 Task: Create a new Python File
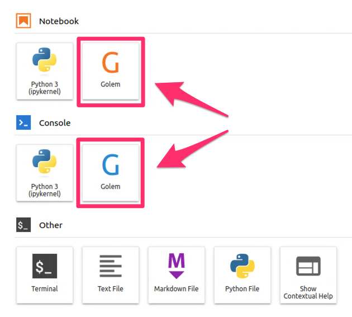(242, 275)
